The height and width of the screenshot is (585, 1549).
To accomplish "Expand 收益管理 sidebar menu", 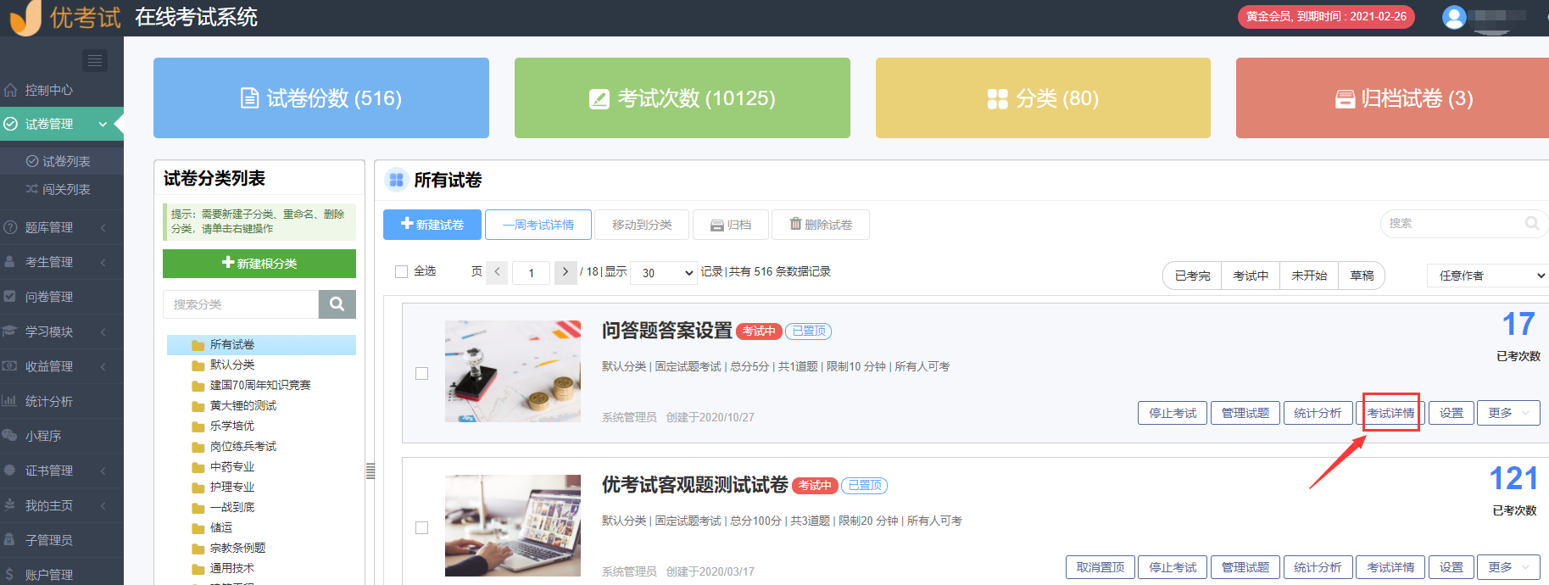I will [x=62, y=366].
